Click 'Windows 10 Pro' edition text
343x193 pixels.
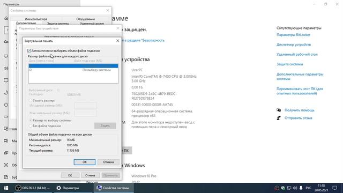coord(144,176)
